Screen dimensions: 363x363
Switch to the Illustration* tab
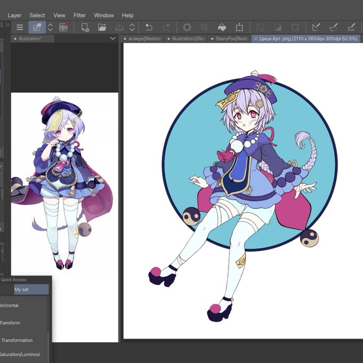click(33, 38)
